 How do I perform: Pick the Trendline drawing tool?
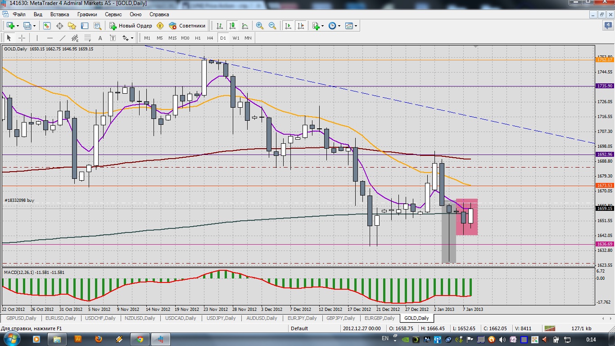tap(62, 38)
